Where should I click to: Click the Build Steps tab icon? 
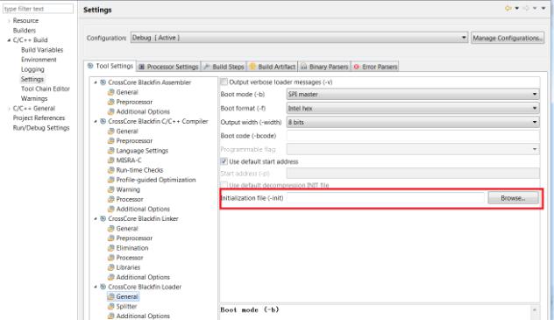pyautogui.click(x=207, y=67)
